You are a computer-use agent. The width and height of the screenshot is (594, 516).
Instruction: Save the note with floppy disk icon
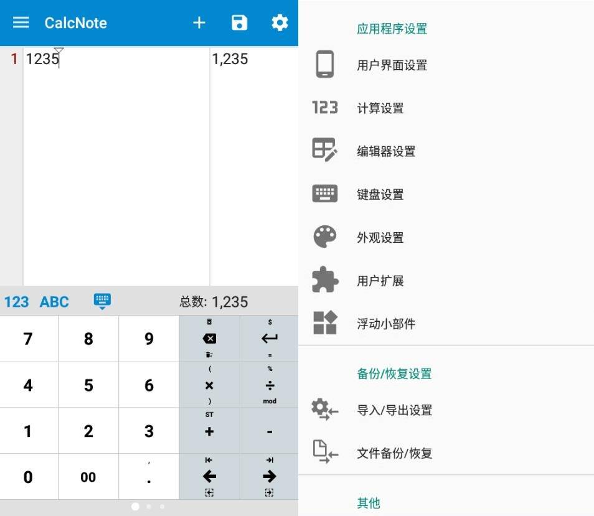click(x=240, y=22)
